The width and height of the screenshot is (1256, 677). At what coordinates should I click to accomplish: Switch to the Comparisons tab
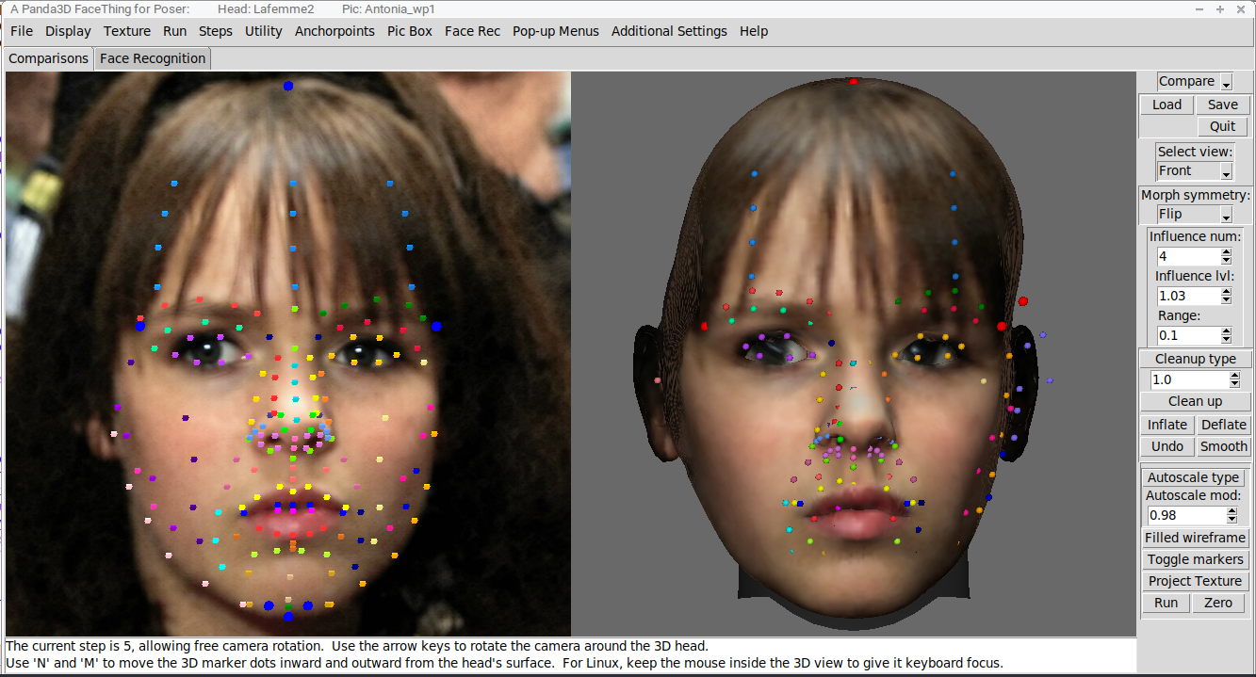pyautogui.click(x=48, y=58)
